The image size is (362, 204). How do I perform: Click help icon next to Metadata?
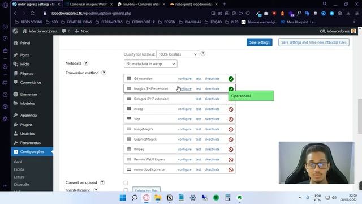point(85,63)
